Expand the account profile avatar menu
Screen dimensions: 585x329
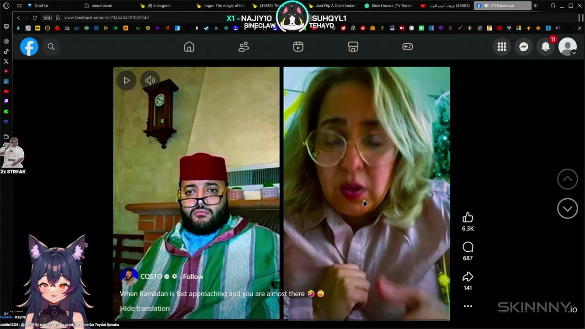click(568, 47)
